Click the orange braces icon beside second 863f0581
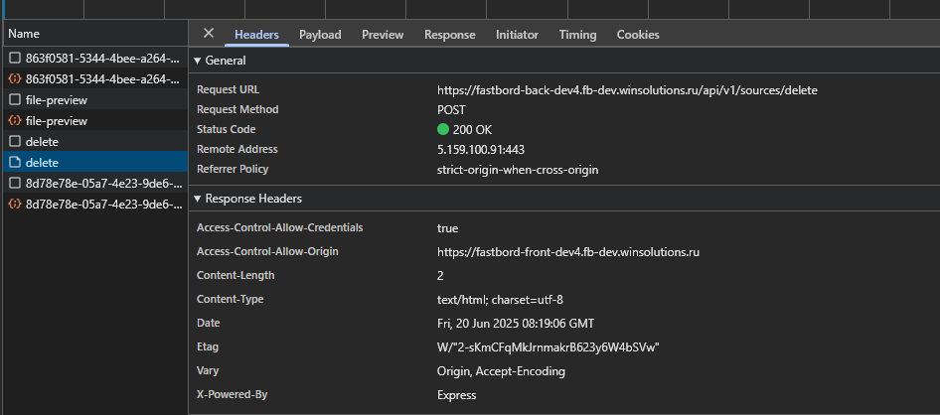The image size is (940, 415). coord(15,79)
